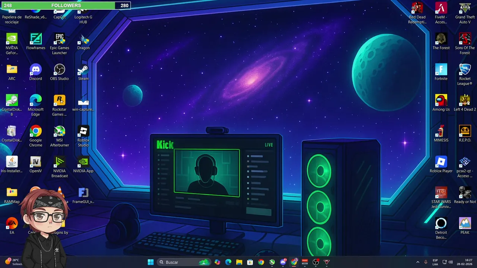Launch MSI Afterburner from the desktop

[x=60, y=136]
